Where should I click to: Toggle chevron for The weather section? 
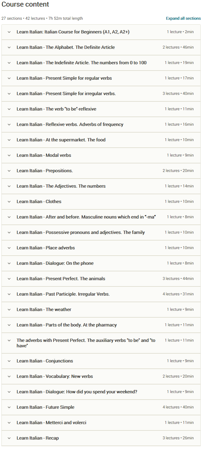point(9,310)
